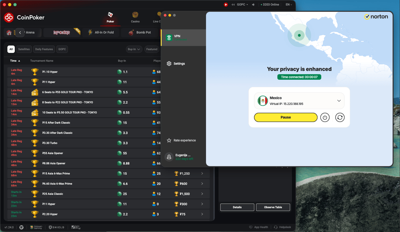400x232 pixels.
Task: Mute sound with the speaker icon
Action: pyautogui.click(x=253, y=4)
